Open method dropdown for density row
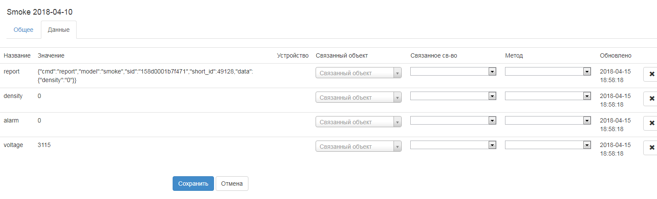Image resolution: width=657 pixels, height=199 pixels. pos(548,96)
